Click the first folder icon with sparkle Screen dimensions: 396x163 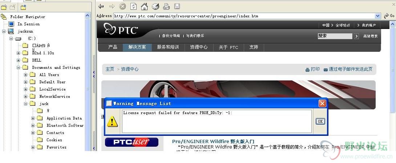(4, 7)
